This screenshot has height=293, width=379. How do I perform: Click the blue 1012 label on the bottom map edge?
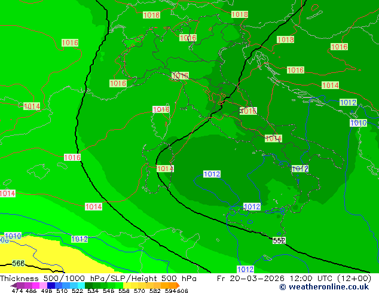pyautogui.click(x=245, y=269)
